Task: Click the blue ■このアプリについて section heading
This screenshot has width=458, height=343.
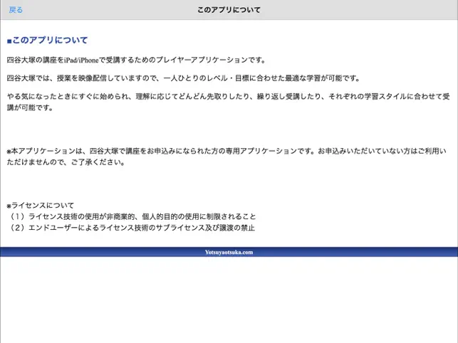Action: click(47, 40)
